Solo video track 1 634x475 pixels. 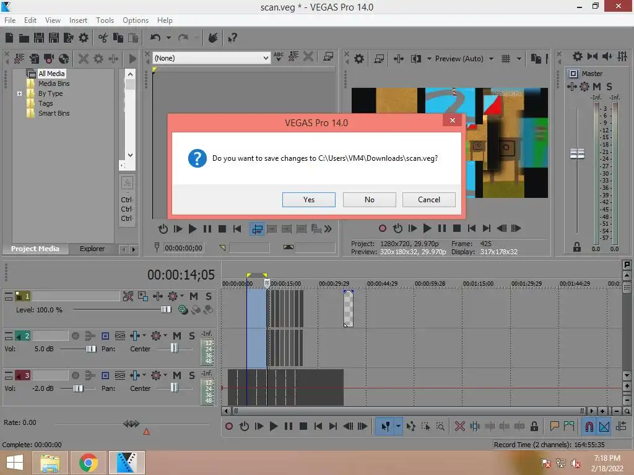click(x=208, y=296)
